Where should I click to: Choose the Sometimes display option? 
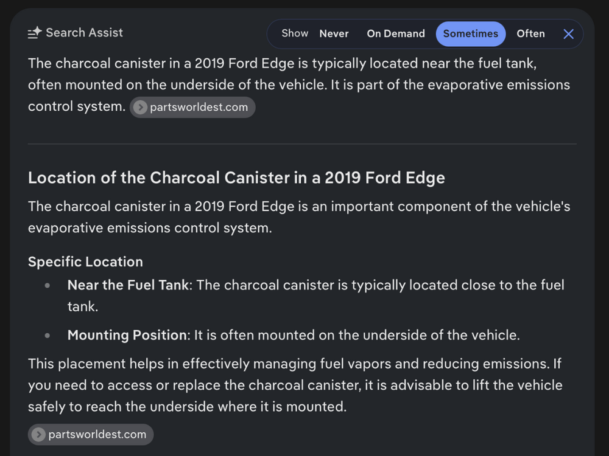[470, 33]
